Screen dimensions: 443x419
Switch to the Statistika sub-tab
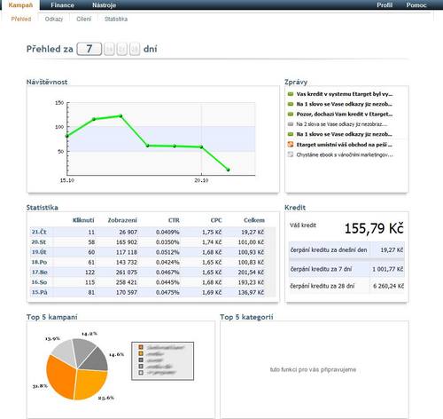(x=116, y=19)
